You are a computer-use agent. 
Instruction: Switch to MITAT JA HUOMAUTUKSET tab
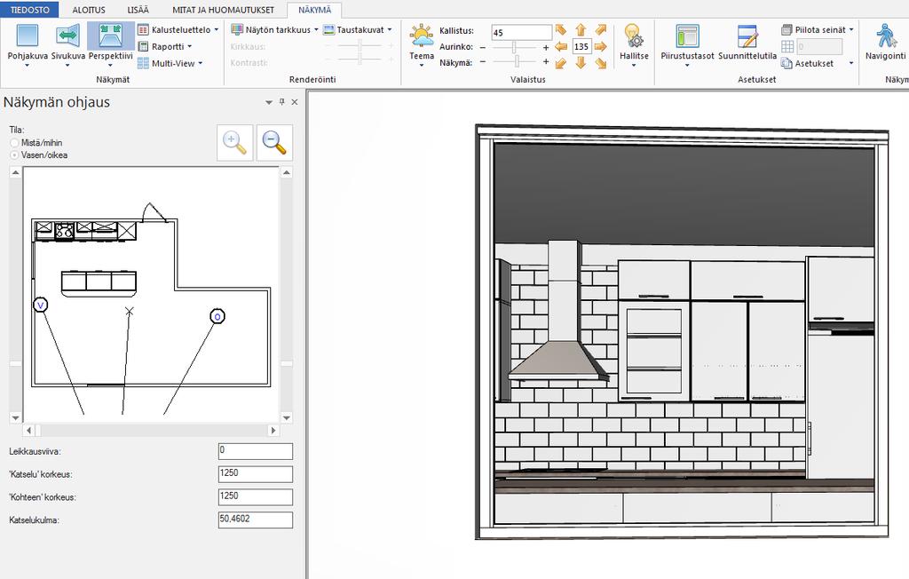click(223, 10)
